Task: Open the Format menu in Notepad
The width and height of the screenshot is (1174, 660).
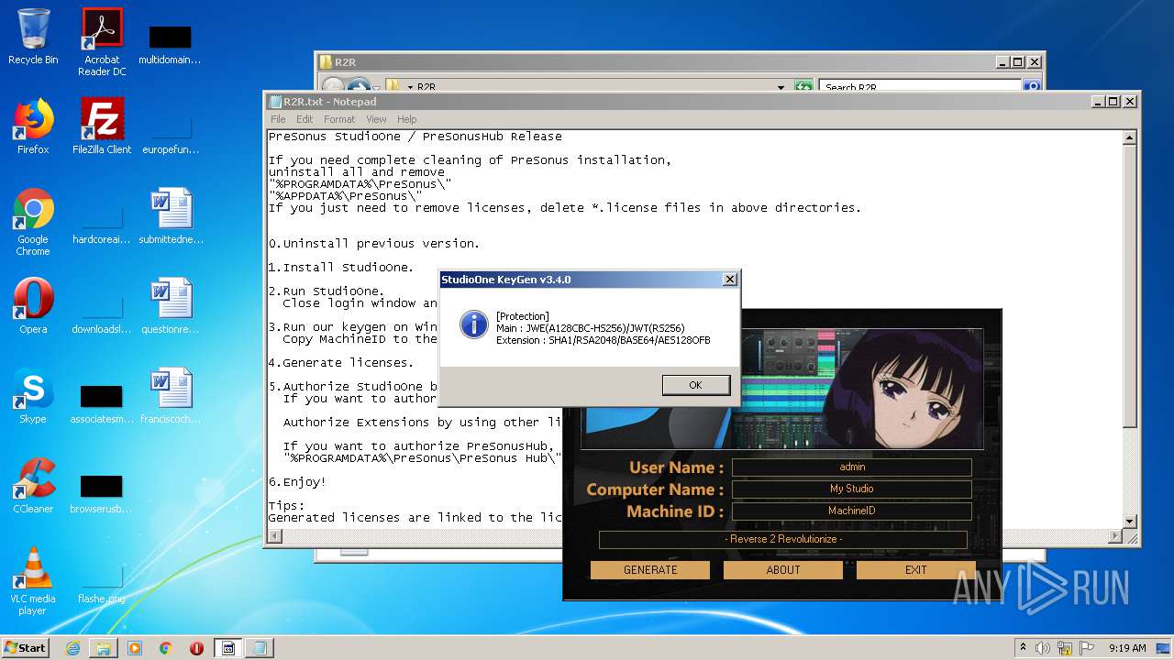Action: [x=339, y=119]
